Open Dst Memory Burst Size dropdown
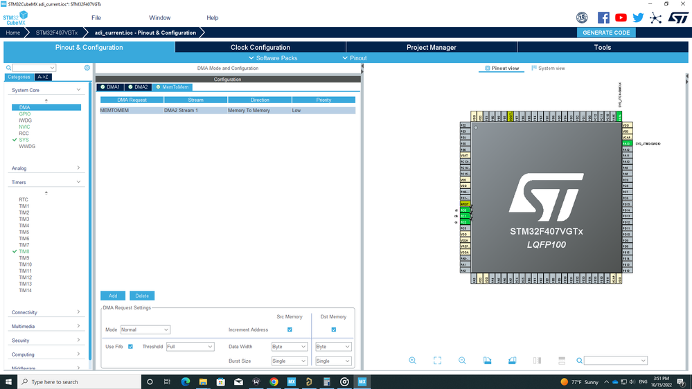 333,361
